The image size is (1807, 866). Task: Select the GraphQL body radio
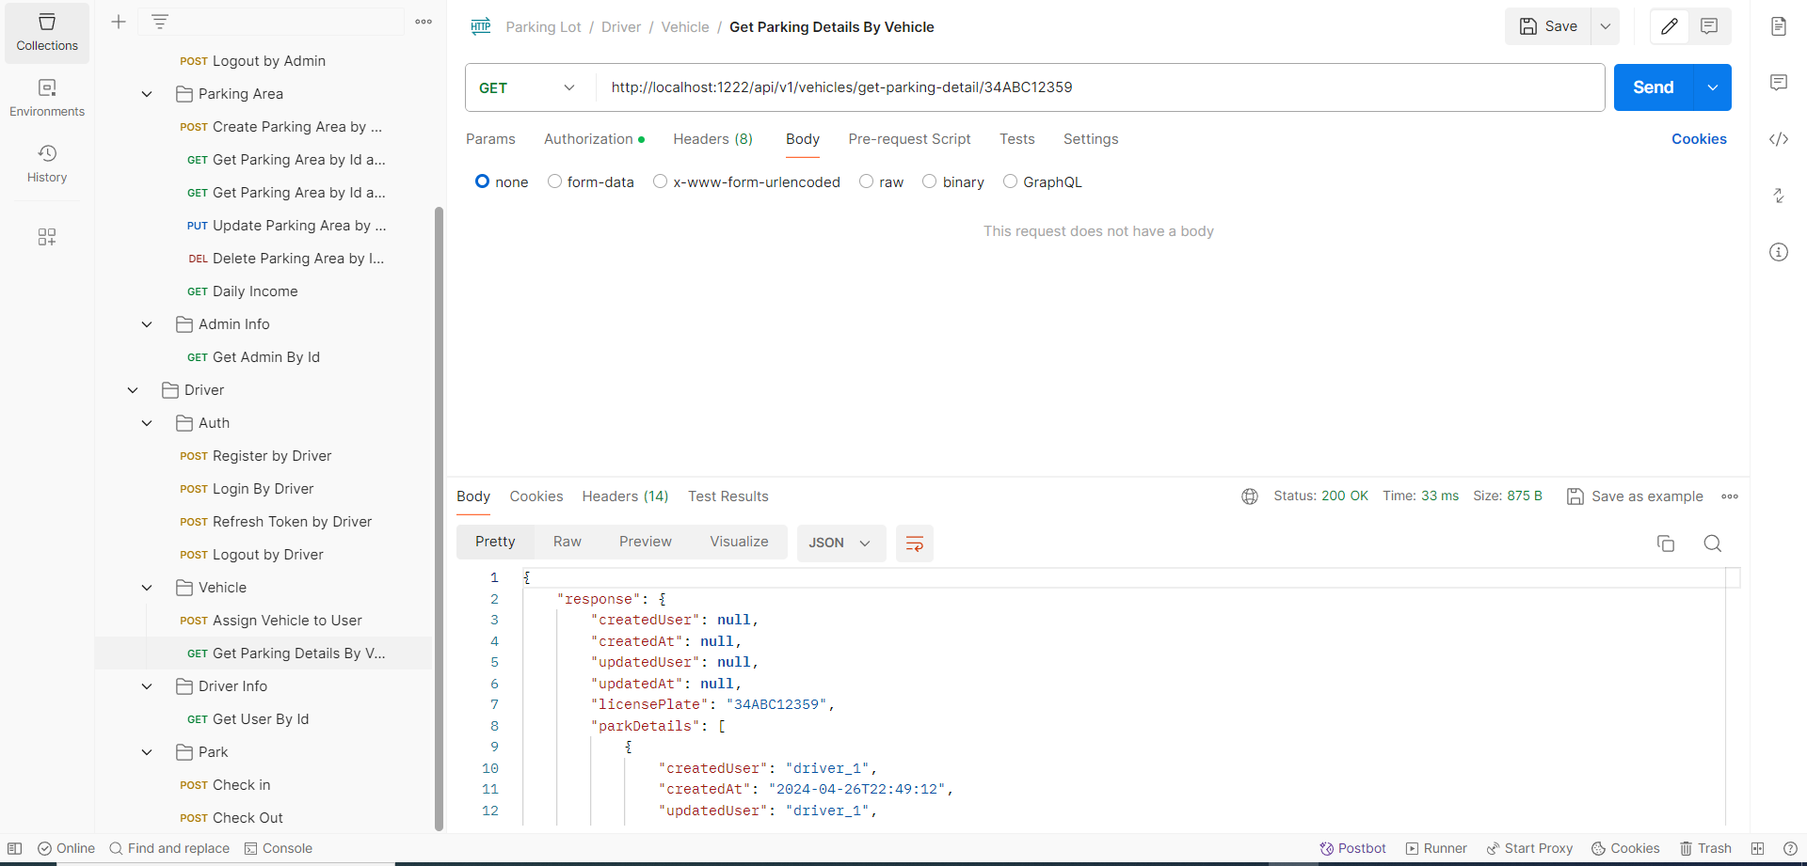click(1010, 181)
